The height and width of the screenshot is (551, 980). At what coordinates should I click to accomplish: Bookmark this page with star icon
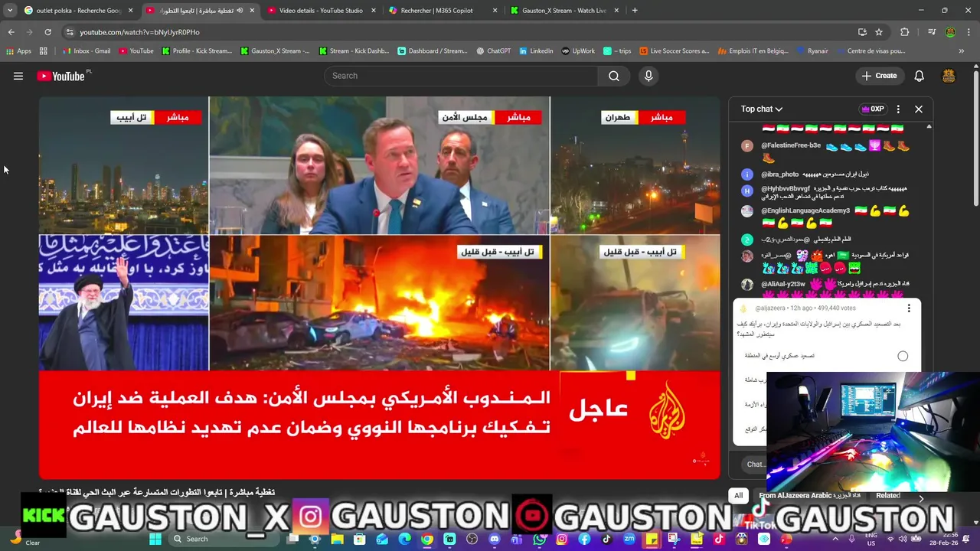pyautogui.click(x=879, y=32)
